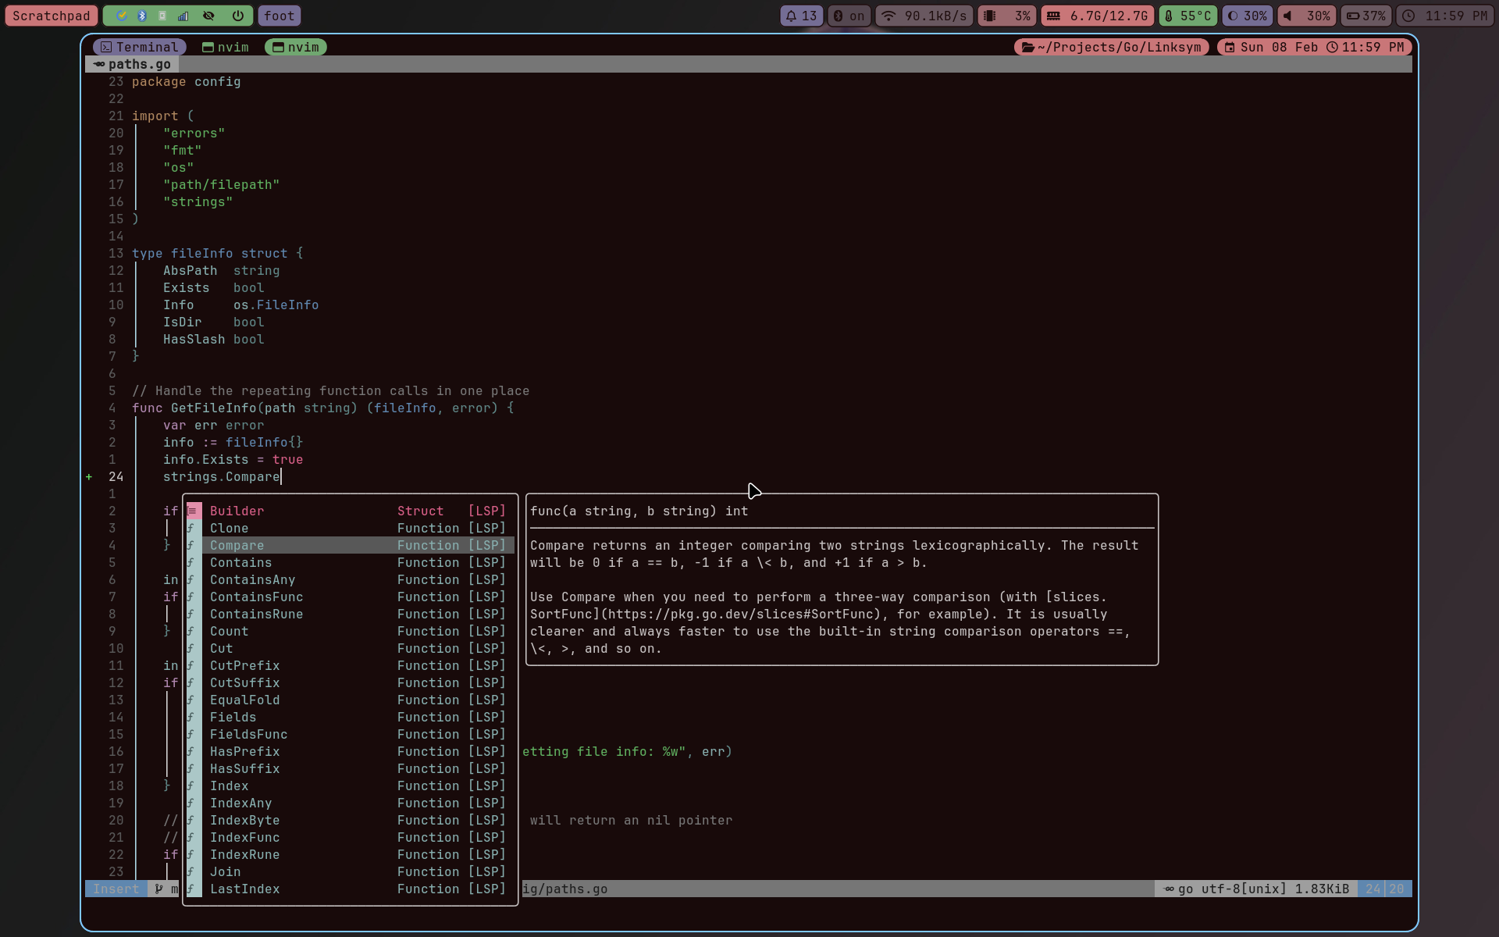Select Clone in the completion menu
Image resolution: width=1499 pixels, height=937 pixels.
point(350,528)
